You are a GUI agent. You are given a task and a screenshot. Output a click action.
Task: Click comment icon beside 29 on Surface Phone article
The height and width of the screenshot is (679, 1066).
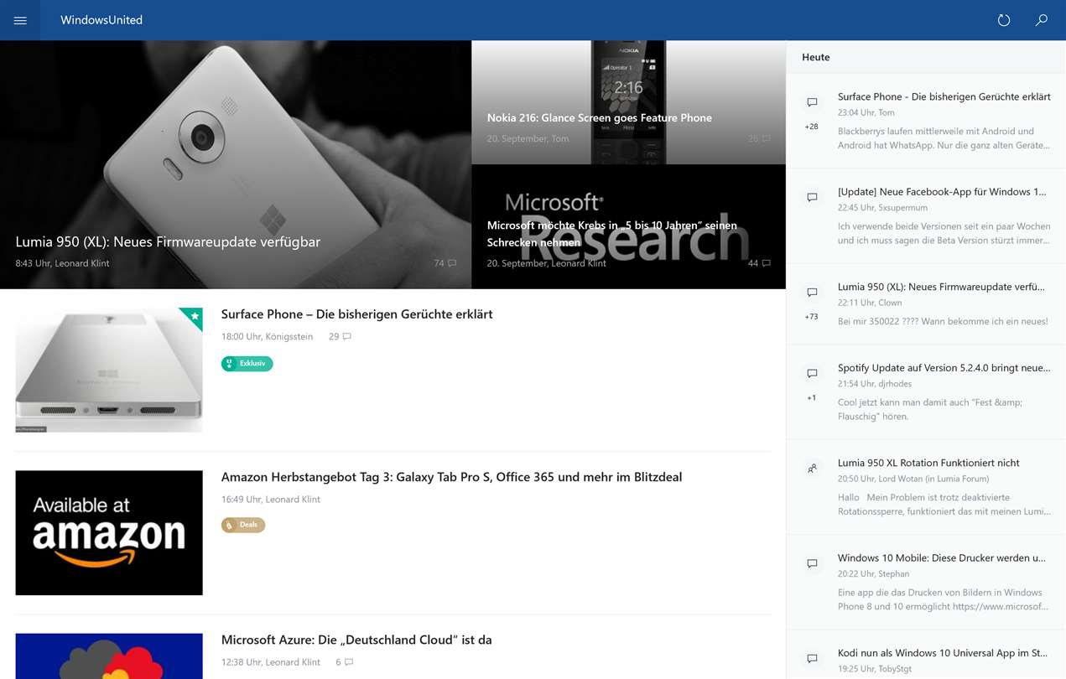347,337
